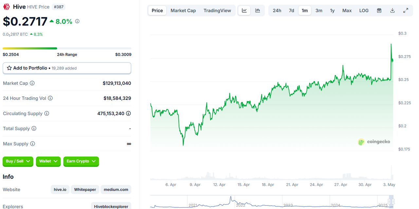Click star icon in Add to Portfolio
This screenshot has width=419, height=209.
click(x=9, y=68)
